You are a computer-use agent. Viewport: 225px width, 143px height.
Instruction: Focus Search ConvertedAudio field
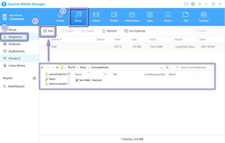point(193,67)
